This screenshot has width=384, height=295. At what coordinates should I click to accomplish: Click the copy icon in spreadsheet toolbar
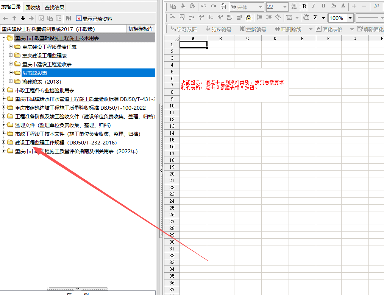click(173, 6)
